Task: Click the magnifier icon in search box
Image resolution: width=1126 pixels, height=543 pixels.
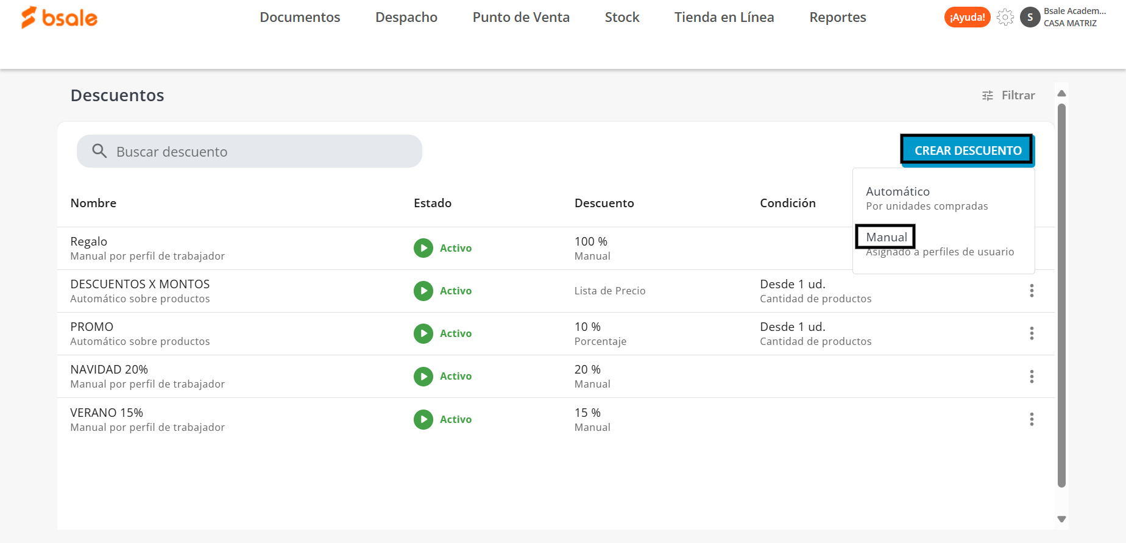Action: pyautogui.click(x=99, y=151)
